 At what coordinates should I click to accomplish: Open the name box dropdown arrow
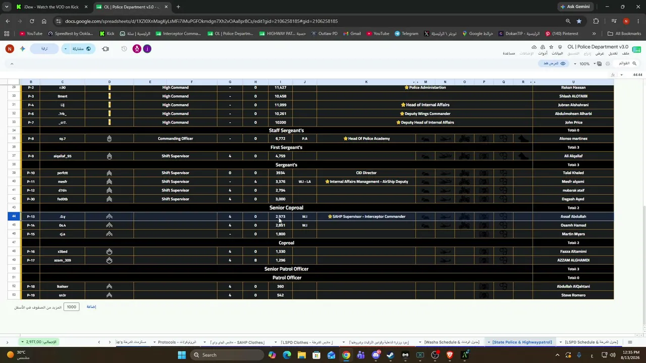click(x=621, y=75)
